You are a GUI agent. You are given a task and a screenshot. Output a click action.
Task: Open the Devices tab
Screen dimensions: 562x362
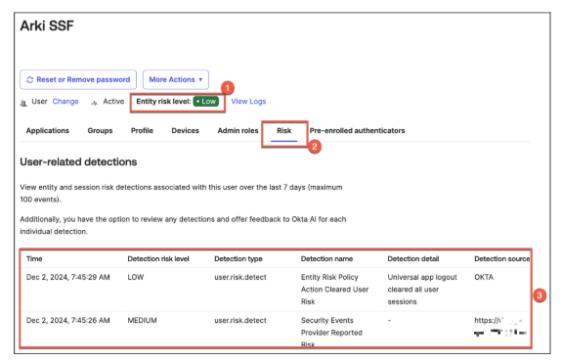(186, 130)
